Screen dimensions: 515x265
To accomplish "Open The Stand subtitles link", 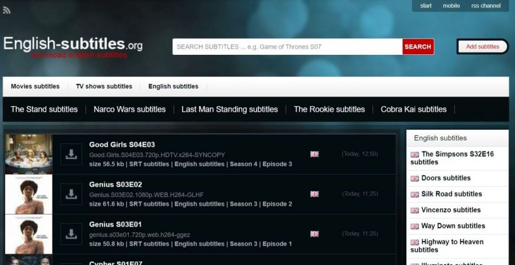I will (44, 109).
